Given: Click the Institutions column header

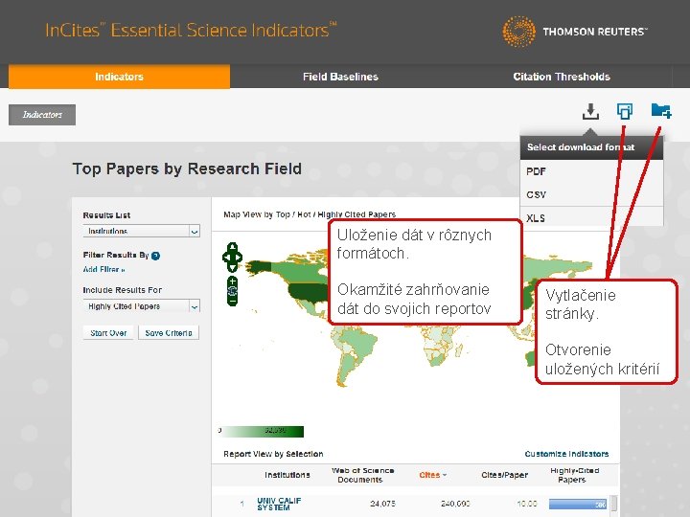Looking at the screenshot, I should [287, 475].
